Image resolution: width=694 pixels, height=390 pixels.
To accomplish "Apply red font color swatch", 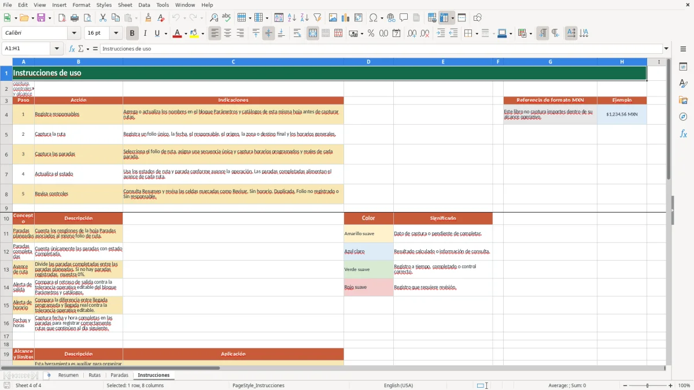I will click(x=177, y=34).
